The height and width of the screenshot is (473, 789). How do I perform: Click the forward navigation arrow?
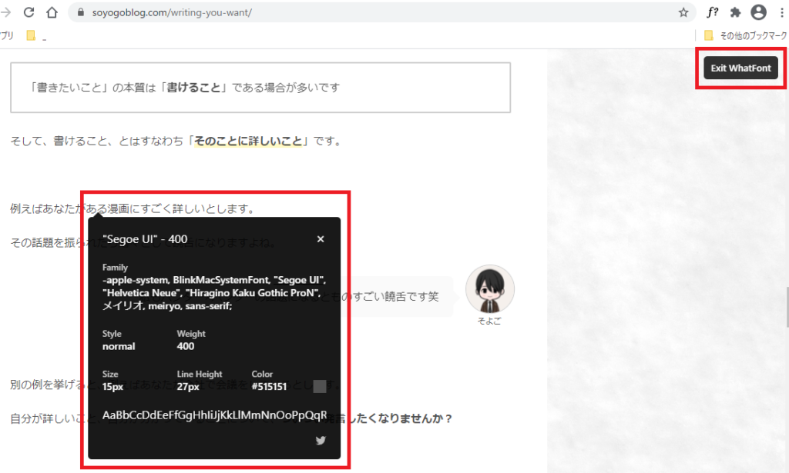pos(5,12)
